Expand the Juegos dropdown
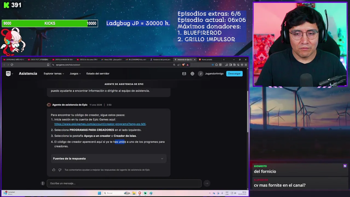 click(x=75, y=74)
